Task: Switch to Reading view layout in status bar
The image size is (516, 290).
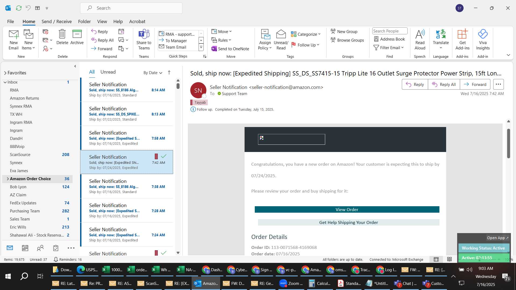Action: point(449,259)
